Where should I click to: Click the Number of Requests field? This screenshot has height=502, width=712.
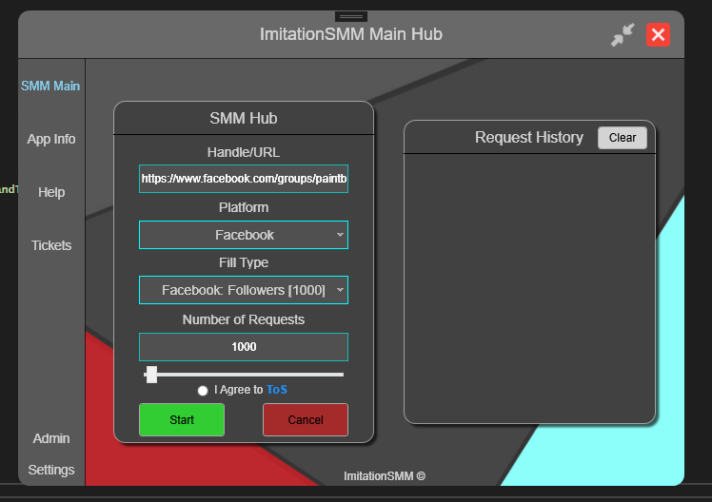click(x=244, y=347)
